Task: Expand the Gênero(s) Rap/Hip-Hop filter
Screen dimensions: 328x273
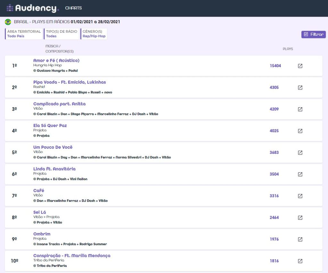Action: (x=94, y=34)
